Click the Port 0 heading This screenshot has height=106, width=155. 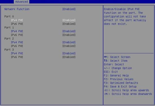[x=9, y=16]
